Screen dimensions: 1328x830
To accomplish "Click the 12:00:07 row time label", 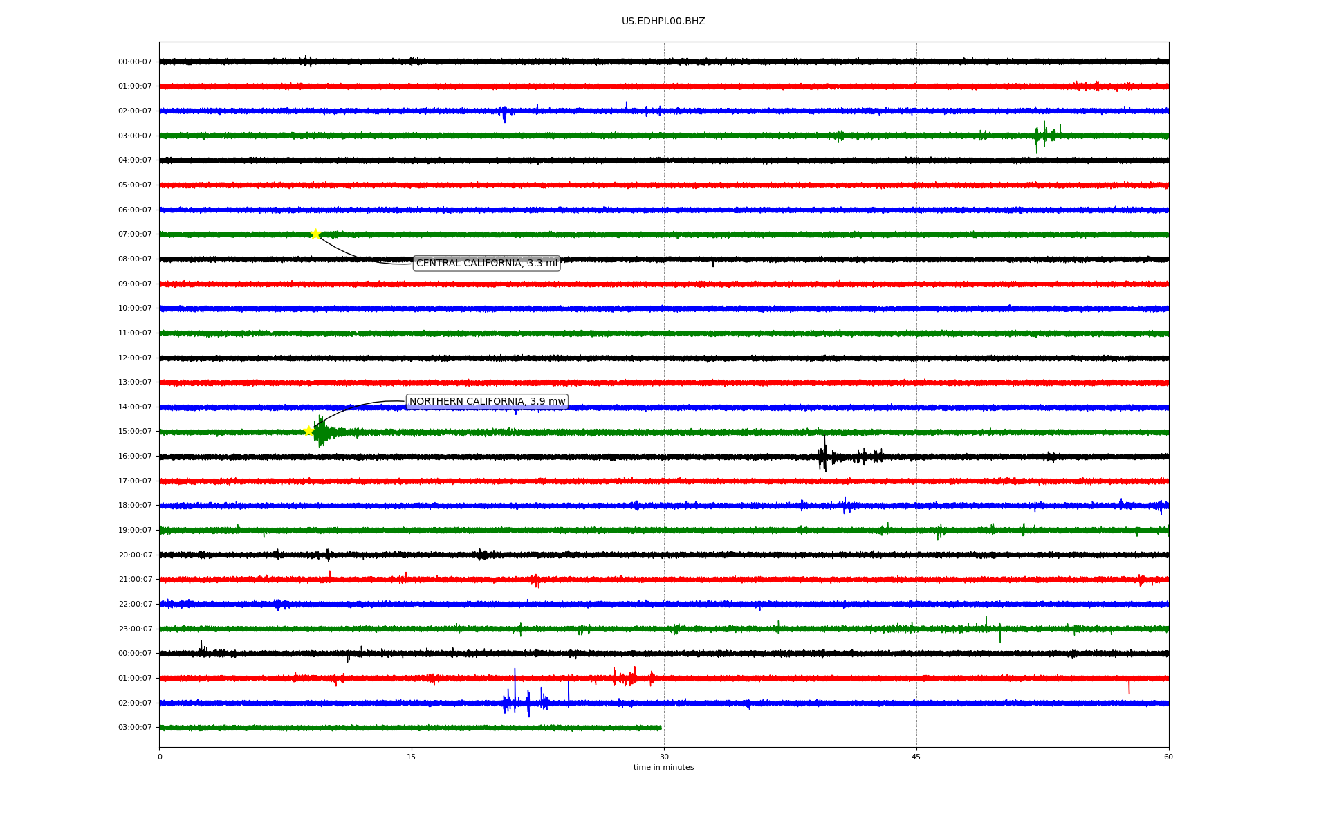I will [135, 358].
